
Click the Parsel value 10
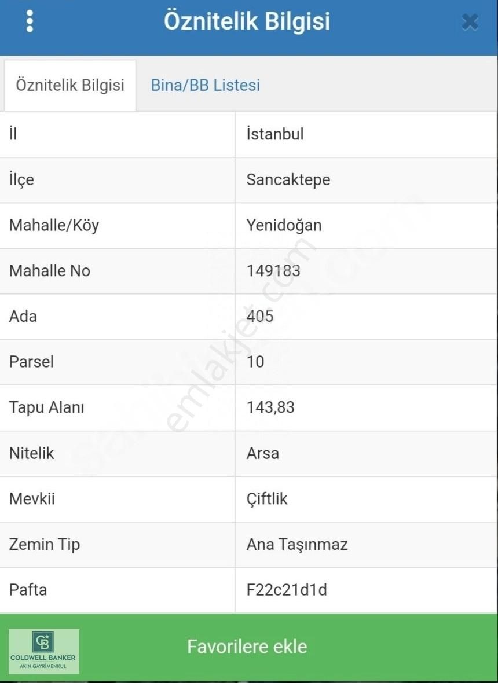(256, 362)
